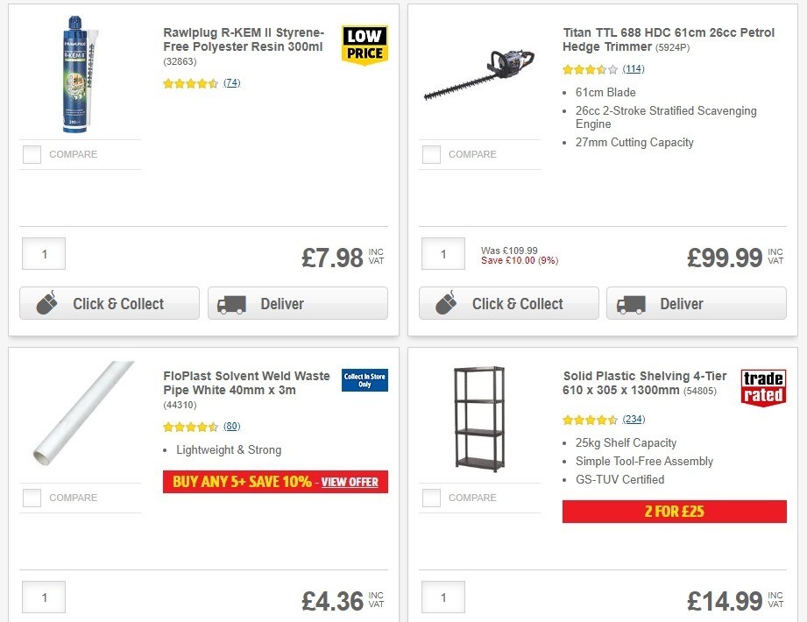Click the quantity field for Rawlplug resin
This screenshot has height=622, width=807.
tap(43, 253)
